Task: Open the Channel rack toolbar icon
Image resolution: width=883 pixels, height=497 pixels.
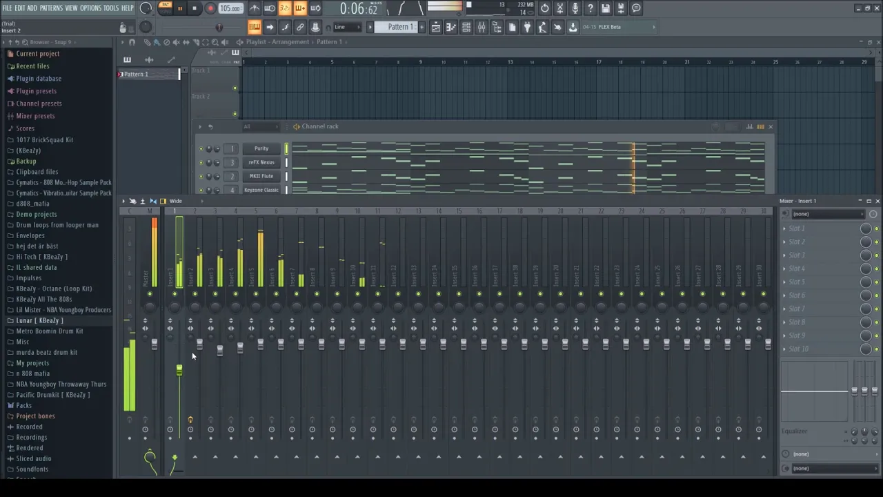Action: point(466,27)
